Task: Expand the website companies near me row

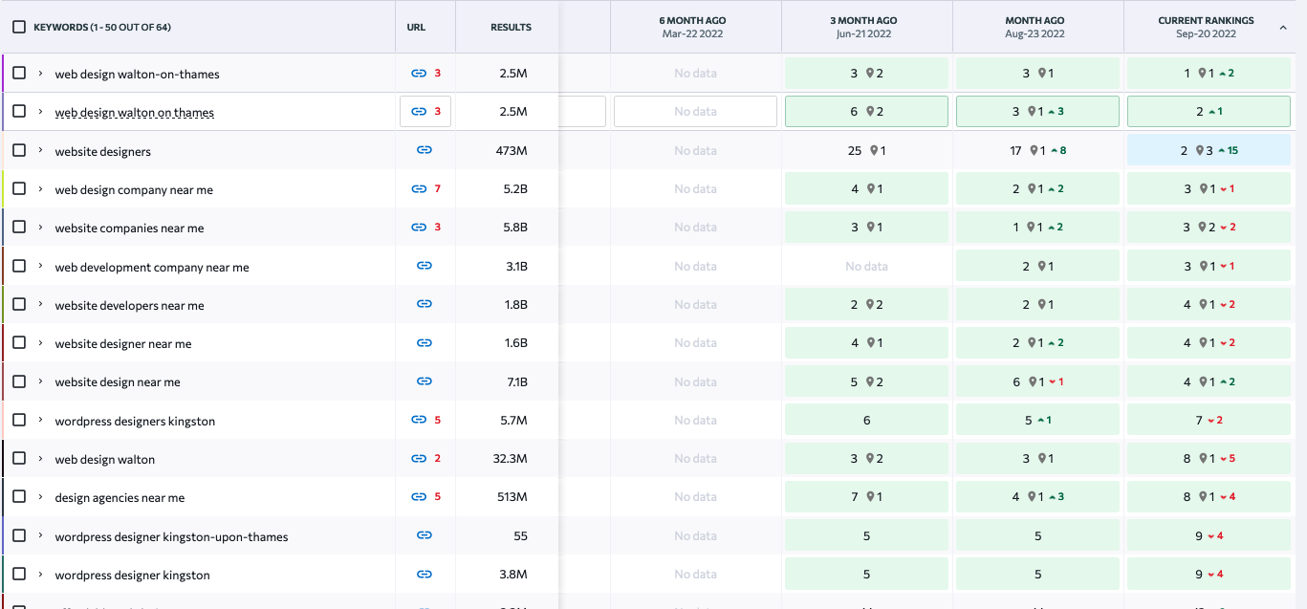Action: (x=40, y=228)
